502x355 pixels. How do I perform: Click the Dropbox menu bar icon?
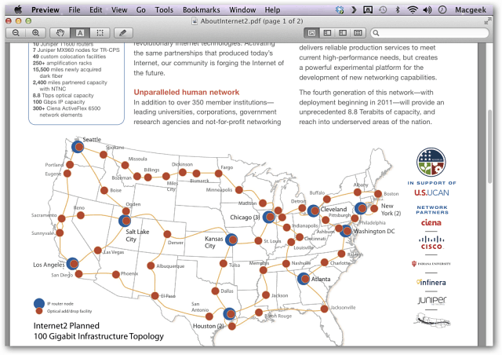click(x=340, y=10)
